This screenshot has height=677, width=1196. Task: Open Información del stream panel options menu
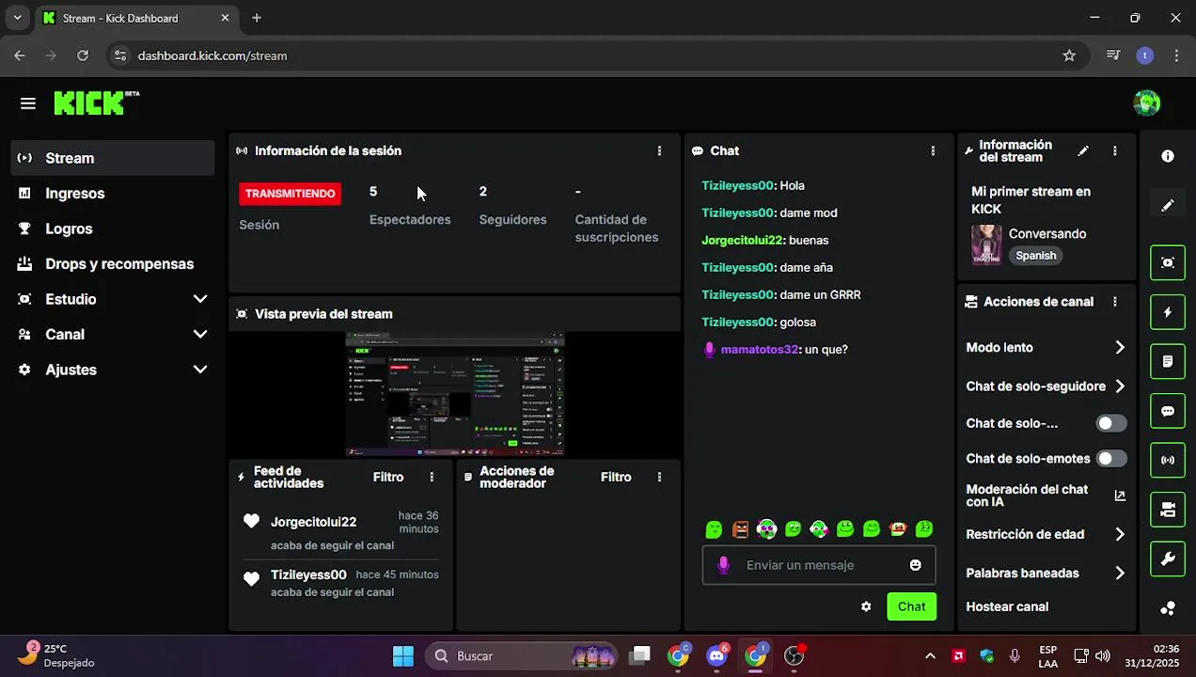coord(1115,150)
